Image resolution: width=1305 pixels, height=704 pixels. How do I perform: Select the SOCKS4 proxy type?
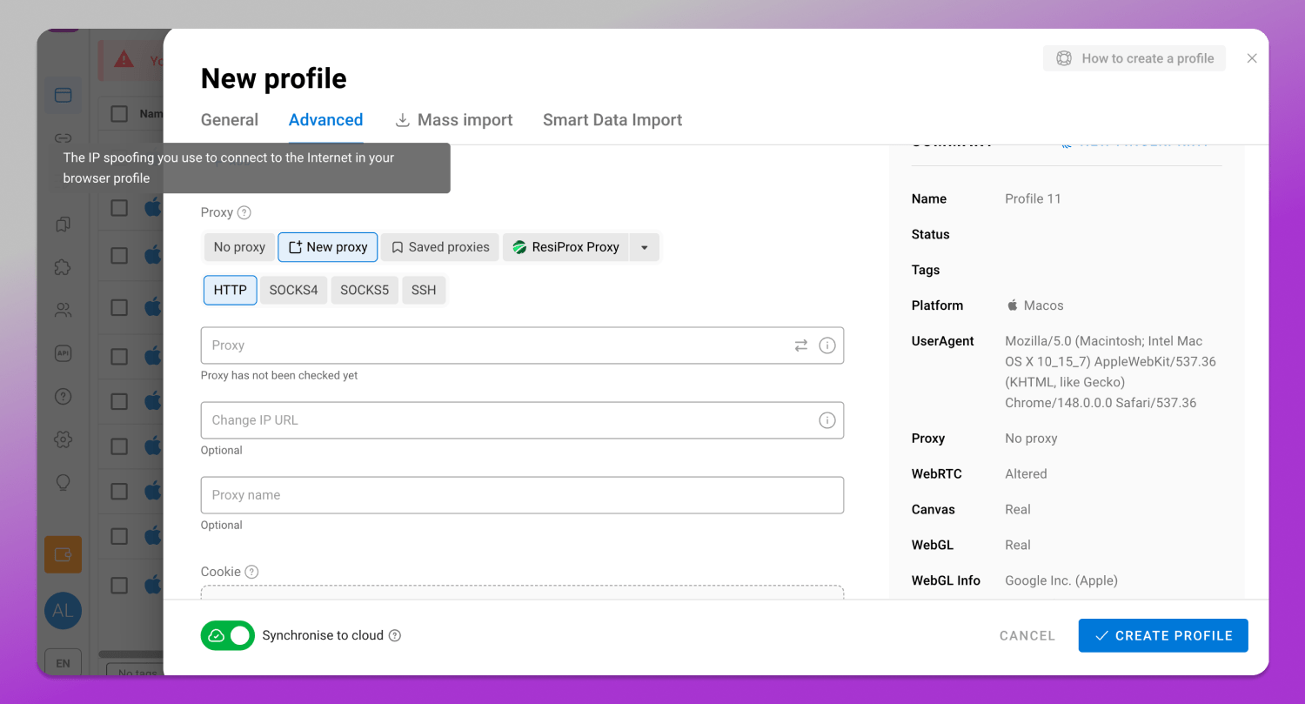coord(293,290)
